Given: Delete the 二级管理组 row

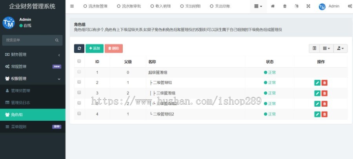Looking at the screenshot, I should click(x=324, y=83).
